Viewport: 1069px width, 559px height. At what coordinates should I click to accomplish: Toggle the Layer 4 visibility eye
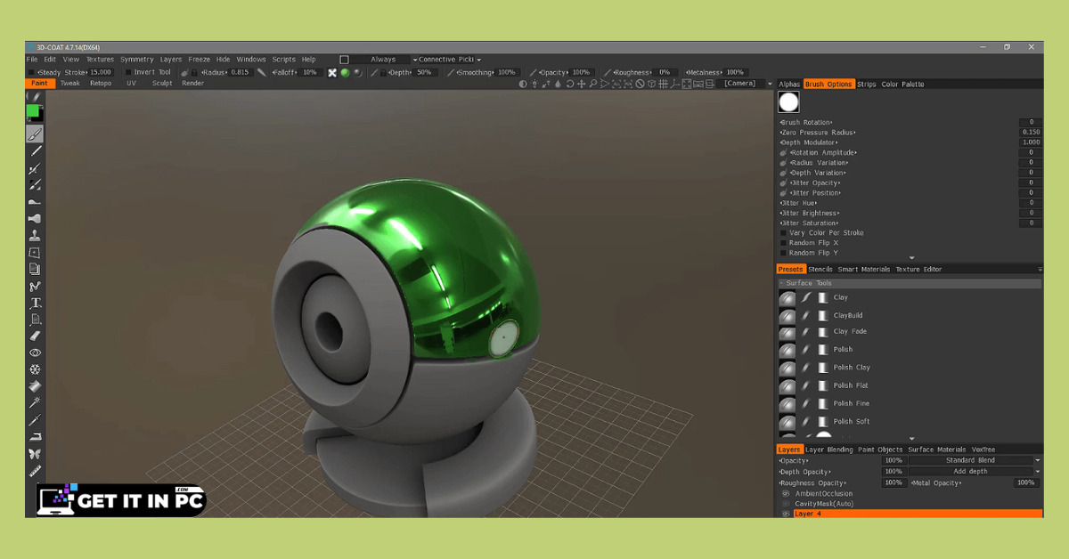tap(786, 514)
